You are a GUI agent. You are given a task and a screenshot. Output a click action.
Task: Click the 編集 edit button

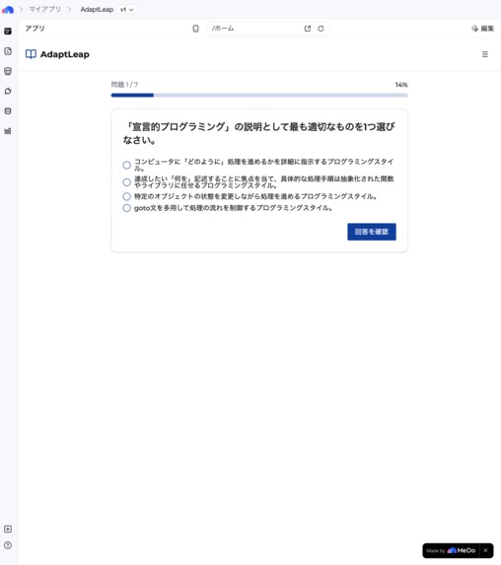[x=482, y=29]
